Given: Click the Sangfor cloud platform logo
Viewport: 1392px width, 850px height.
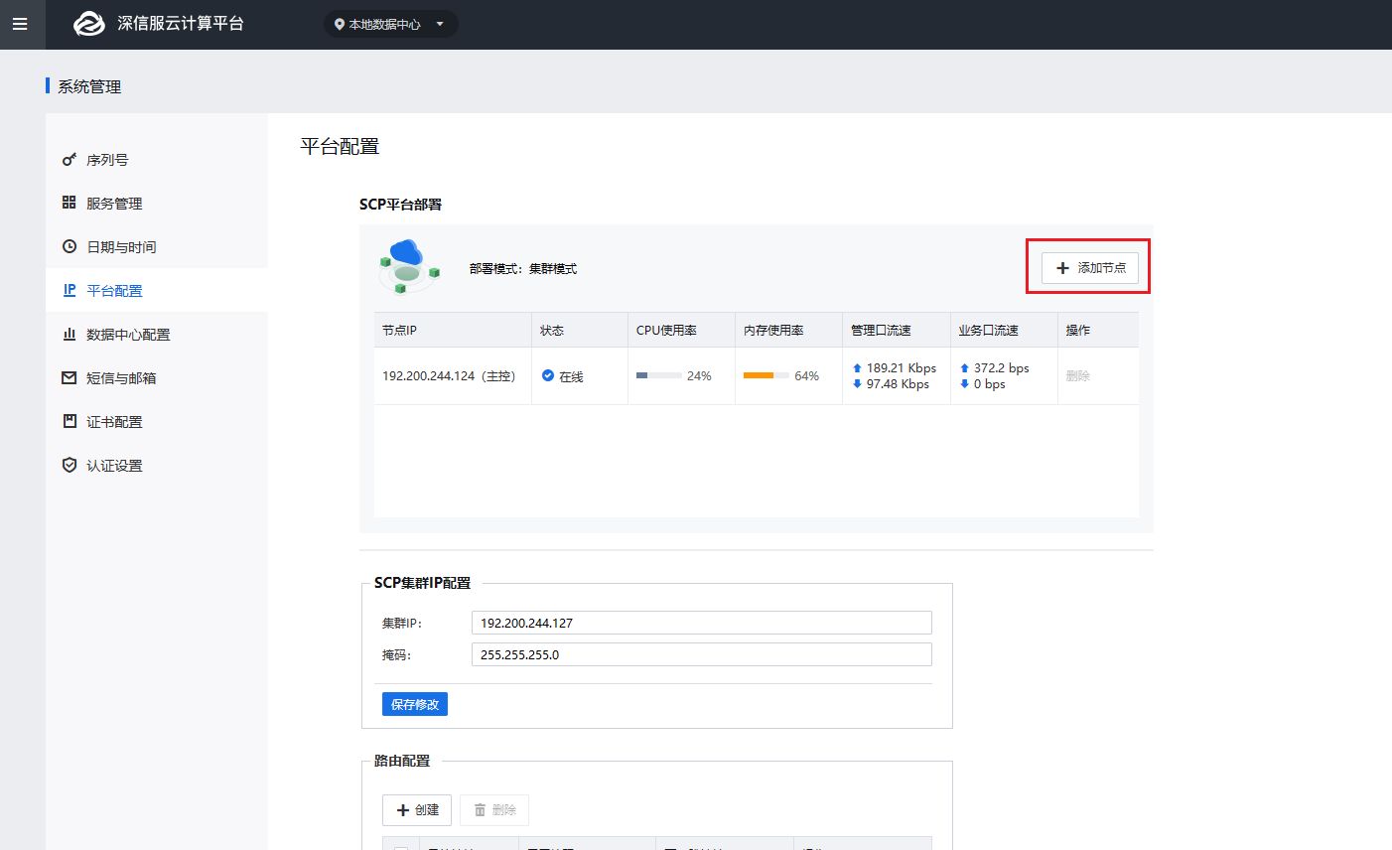Looking at the screenshot, I should pos(89,24).
